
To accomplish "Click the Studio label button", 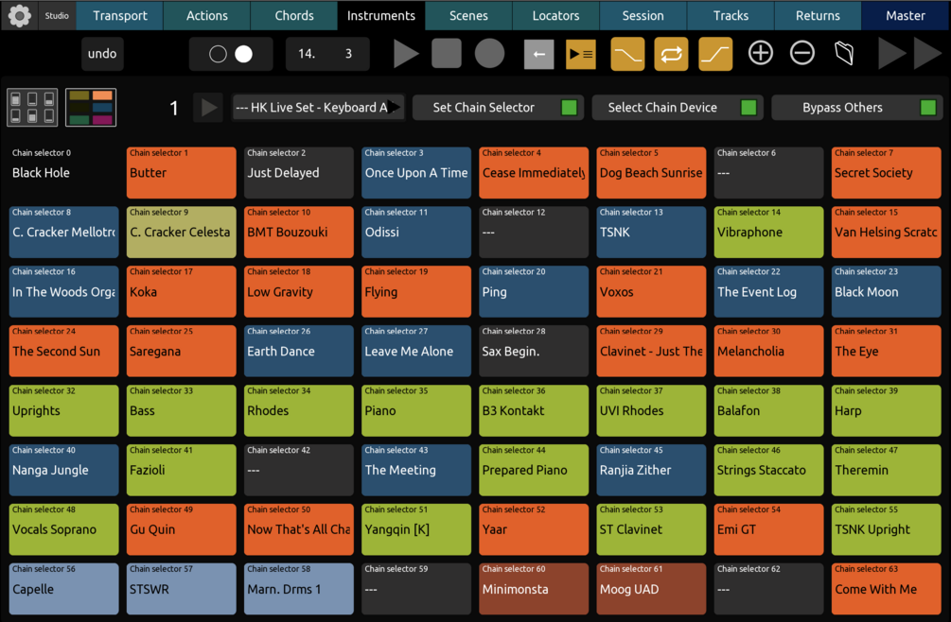I will coord(57,16).
